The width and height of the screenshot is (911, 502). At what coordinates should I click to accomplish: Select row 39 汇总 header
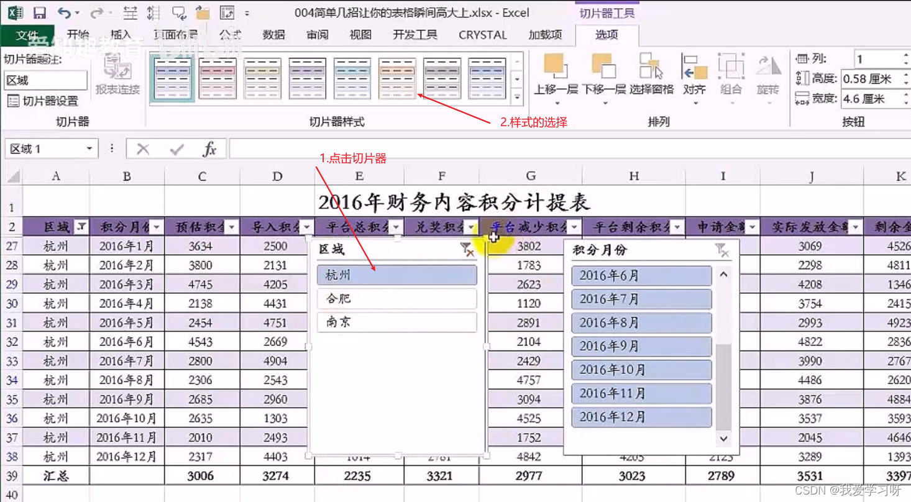13,476
